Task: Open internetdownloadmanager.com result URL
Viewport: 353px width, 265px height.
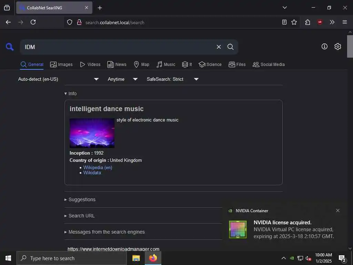Action: [x=113, y=249]
